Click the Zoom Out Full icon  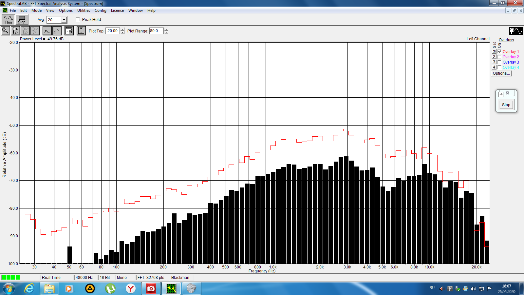pos(35,31)
